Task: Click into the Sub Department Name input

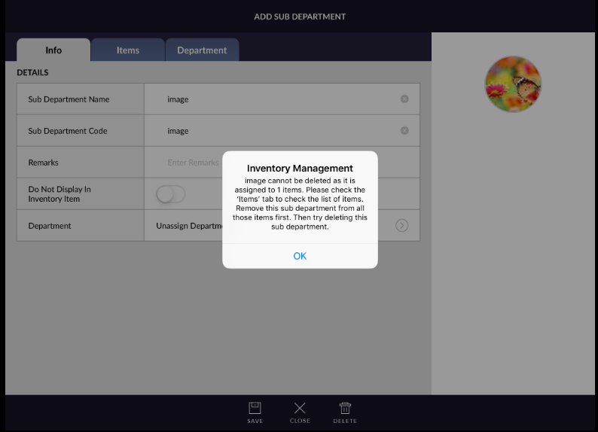Action: (279, 99)
